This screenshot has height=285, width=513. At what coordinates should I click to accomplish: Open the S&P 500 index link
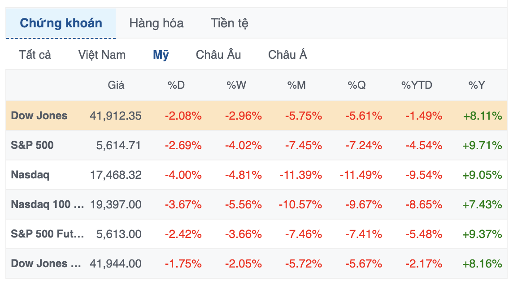[32, 145]
